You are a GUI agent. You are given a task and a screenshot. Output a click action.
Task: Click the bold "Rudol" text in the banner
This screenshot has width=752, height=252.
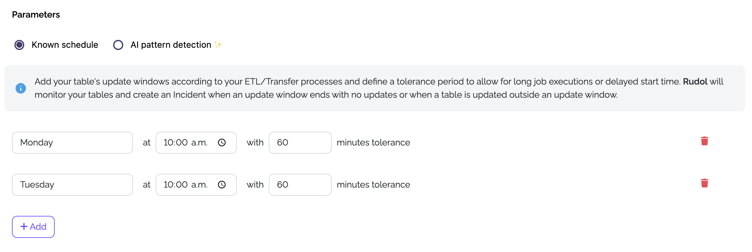pos(695,82)
